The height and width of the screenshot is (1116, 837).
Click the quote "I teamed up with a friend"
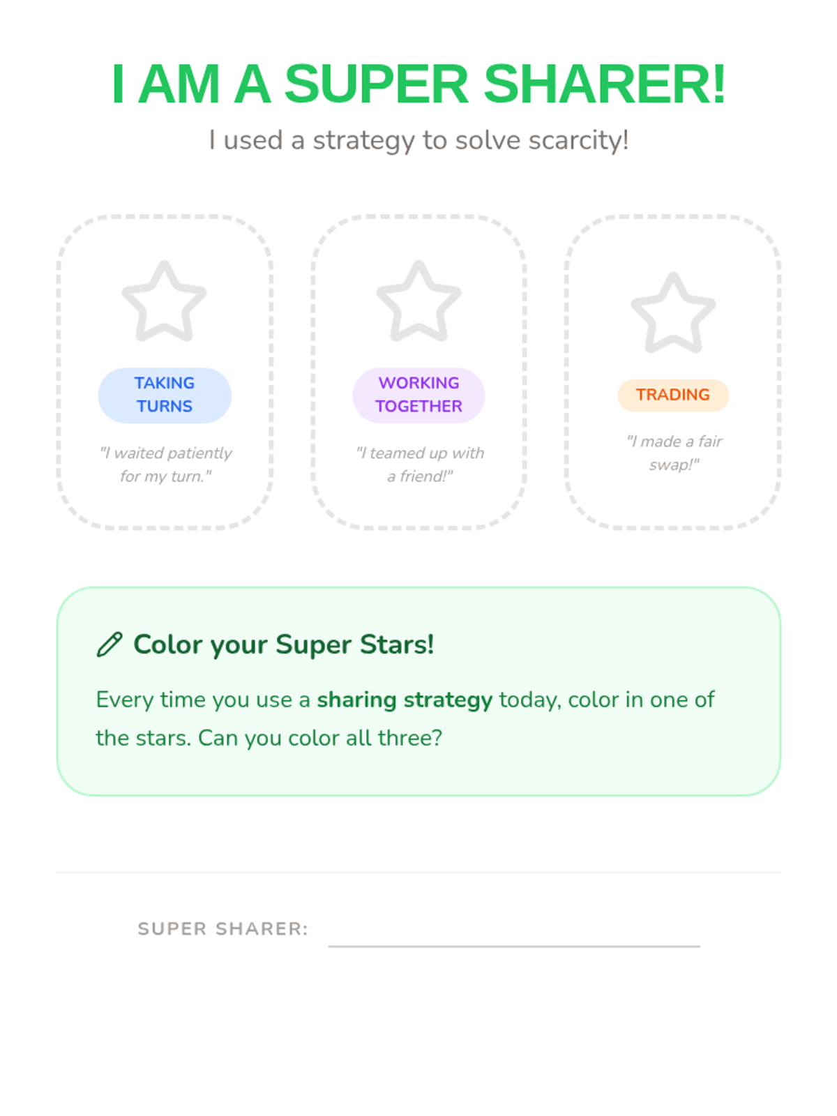click(x=419, y=465)
